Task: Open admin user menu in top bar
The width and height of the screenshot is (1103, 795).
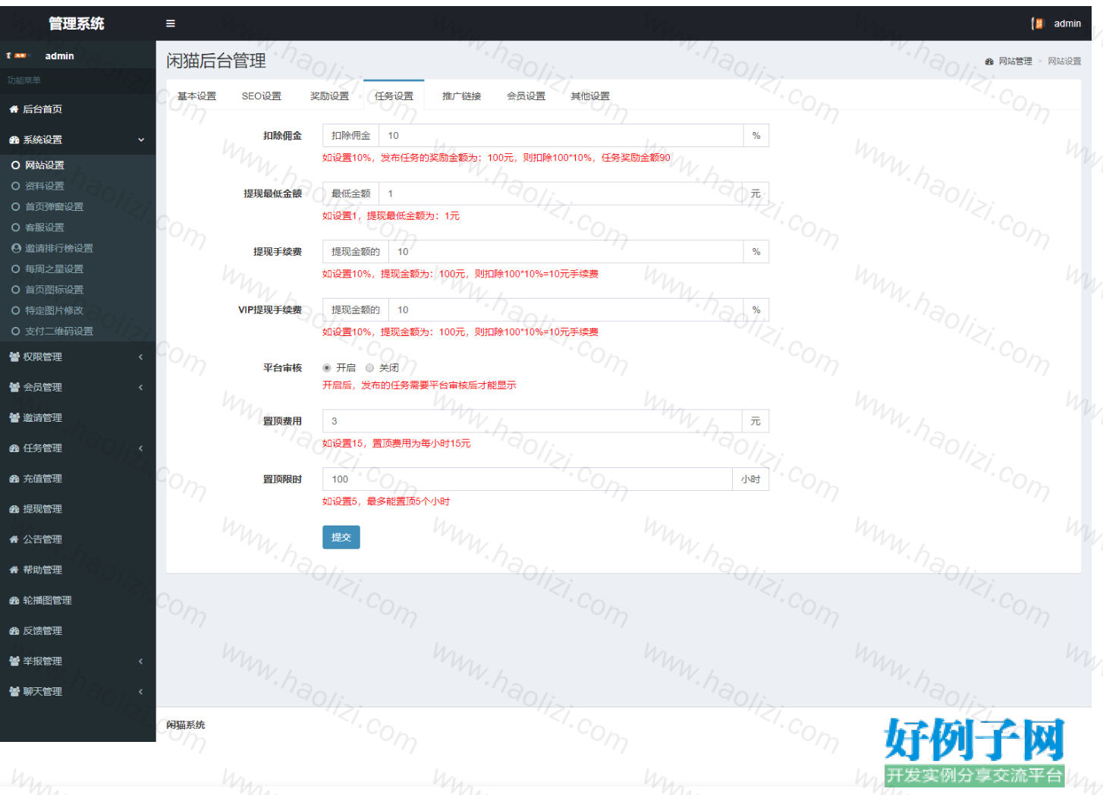Action: click(1056, 24)
